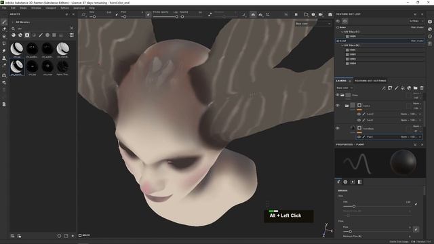The width and height of the screenshot is (434, 244).
Task: Click Help in the menu bar
Action: 92,8
